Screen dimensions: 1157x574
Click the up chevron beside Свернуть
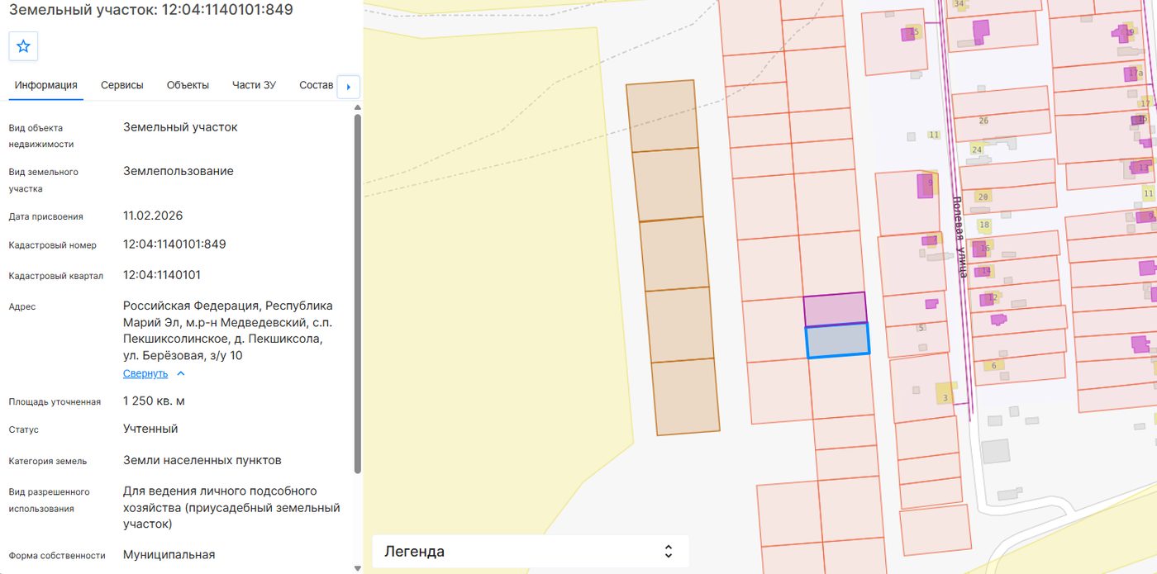pyautogui.click(x=181, y=373)
